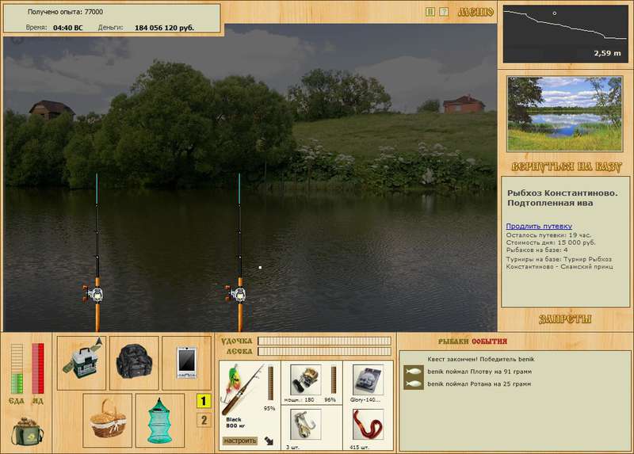The width and height of the screenshot is (634, 454).
Task: Select the hook slot showing 3 шт.
Action: [x=306, y=425]
